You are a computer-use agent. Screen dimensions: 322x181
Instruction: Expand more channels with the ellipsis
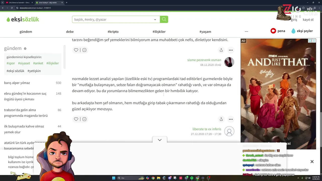pos(246,31)
